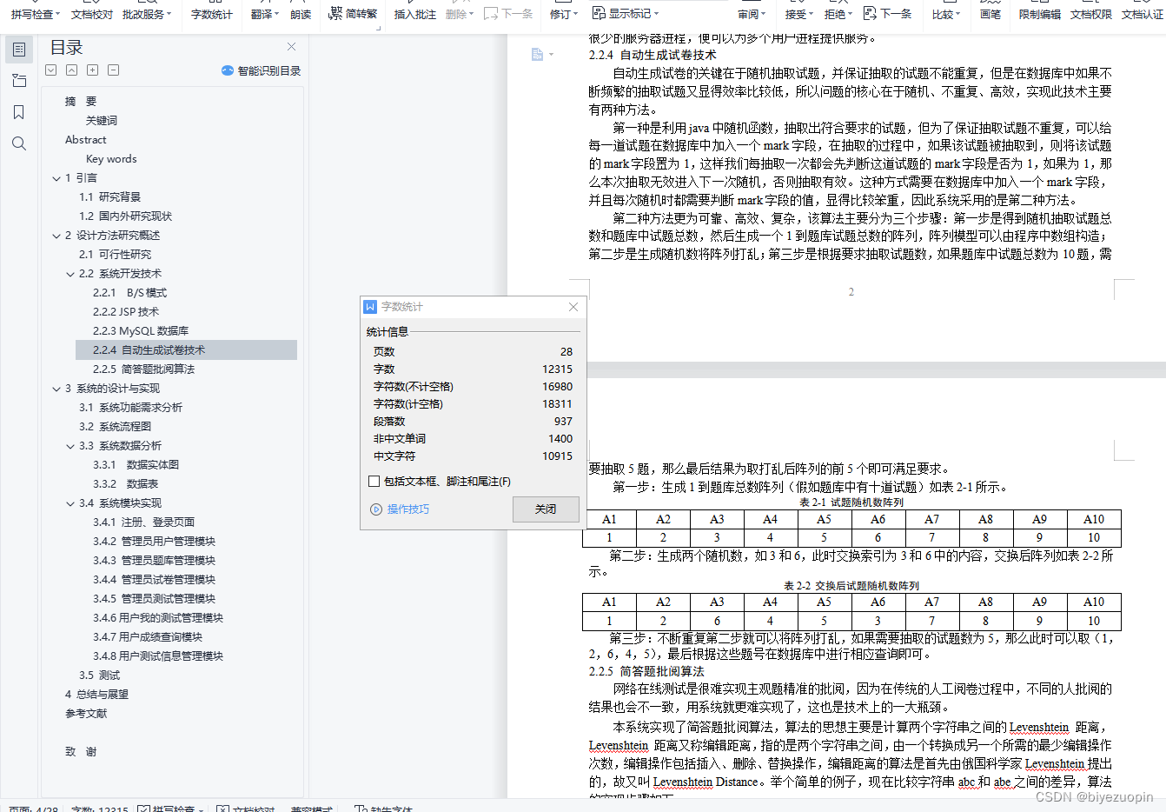This screenshot has height=812, width=1166.
Task: Click 画笔 in the ribbon
Action: 990,14
